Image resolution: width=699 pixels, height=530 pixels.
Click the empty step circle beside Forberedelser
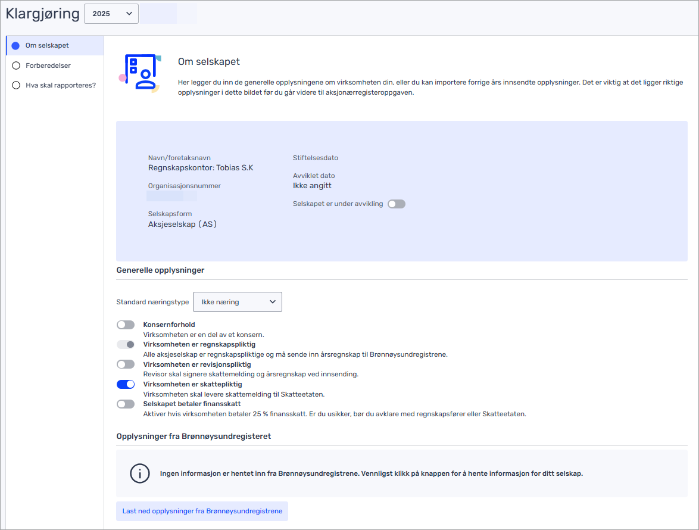[x=15, y=66]
